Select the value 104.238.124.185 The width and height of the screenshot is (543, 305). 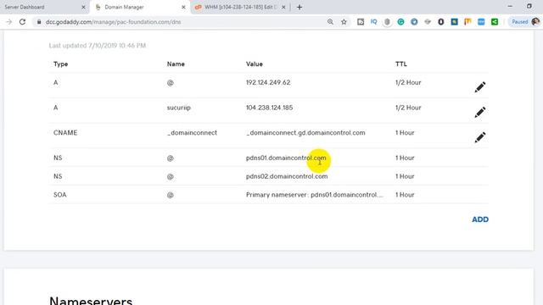click(x=269, y=108)
